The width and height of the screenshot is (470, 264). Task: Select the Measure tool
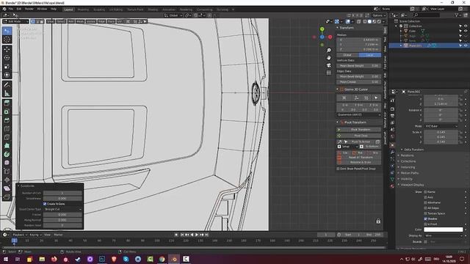click(7, 93)
